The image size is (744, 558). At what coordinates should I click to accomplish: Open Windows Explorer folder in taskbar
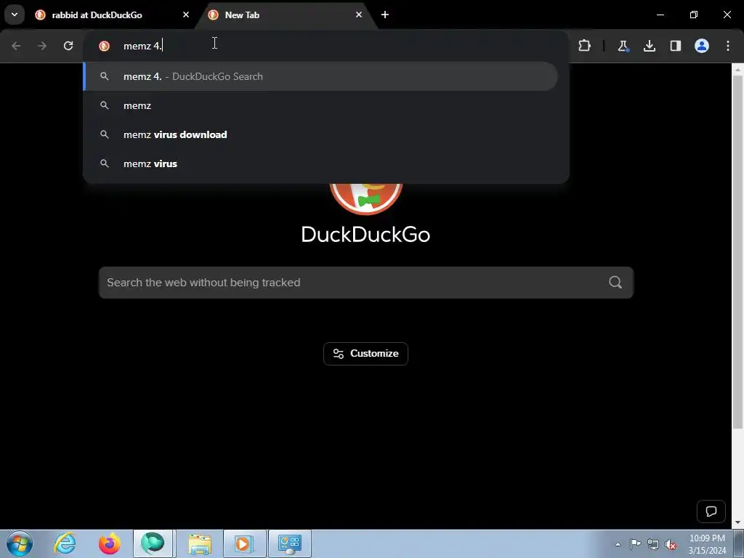click(200, 543)
